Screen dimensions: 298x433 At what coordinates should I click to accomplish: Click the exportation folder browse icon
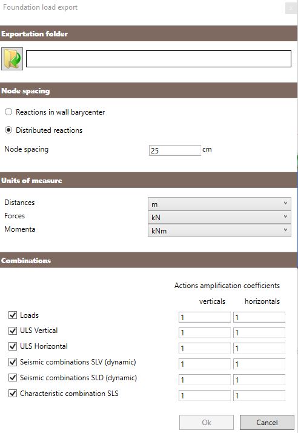pyautogui.click(x=12, y=59)
